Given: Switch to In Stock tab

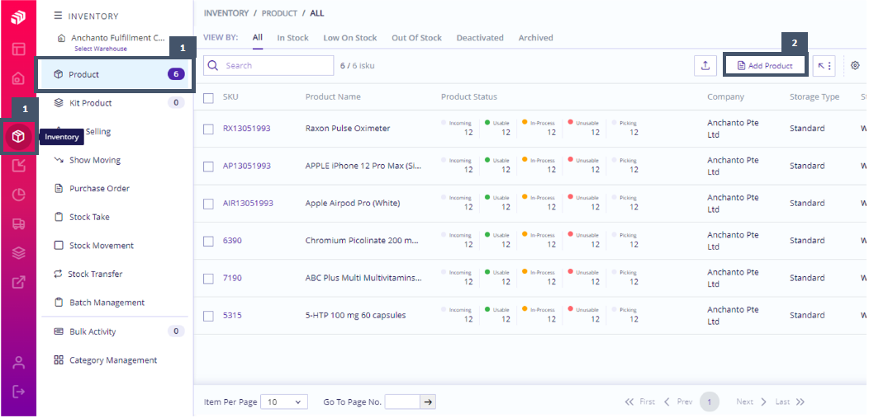Looking at the screenshot, I should click(x=292, y=38).
